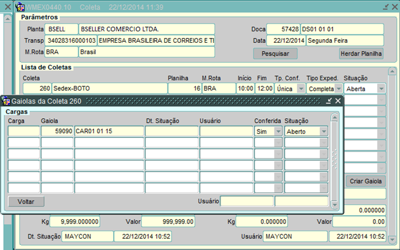
Task: Click the Dt. Situação field in first cargas row
Action: [x=172, y=131]
